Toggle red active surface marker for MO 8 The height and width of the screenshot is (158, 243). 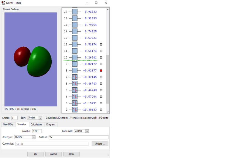coord(101,71)
